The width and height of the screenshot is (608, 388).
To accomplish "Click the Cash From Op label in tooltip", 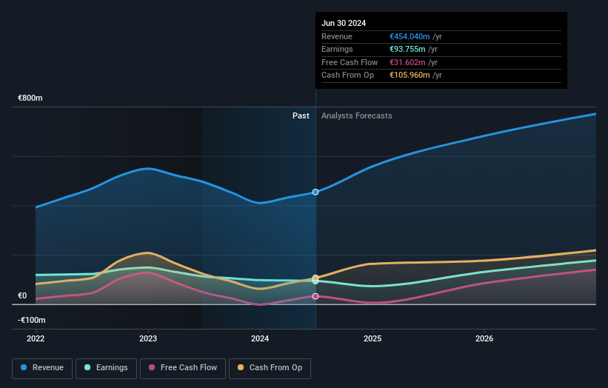I will pos(348,76).
